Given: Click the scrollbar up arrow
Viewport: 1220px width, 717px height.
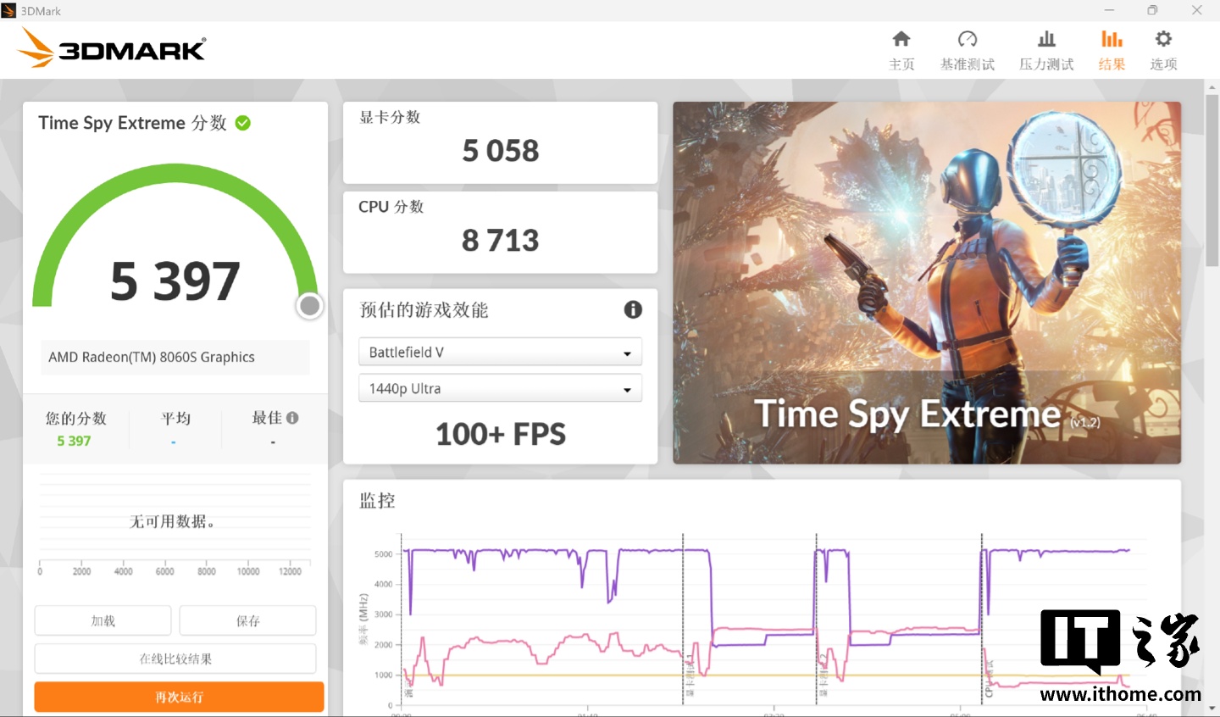Looking at the screenshot, I should pos(1212,86).
